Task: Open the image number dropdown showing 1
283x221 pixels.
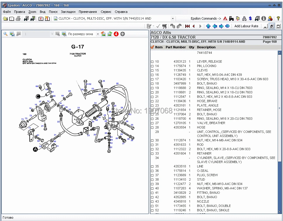Action: [x=52, y=34]
